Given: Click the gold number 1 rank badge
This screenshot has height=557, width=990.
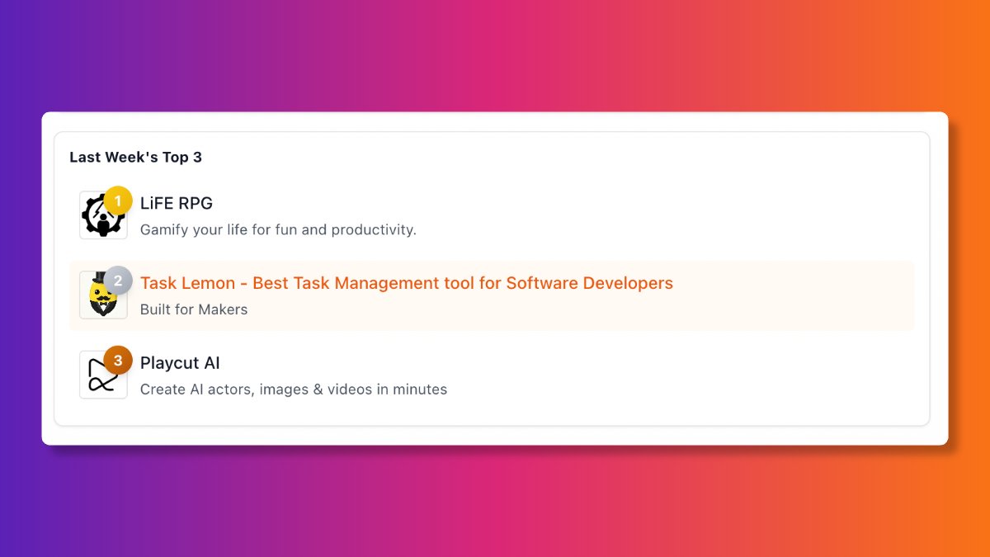Looking at the screenshot, I should point(118,201).
